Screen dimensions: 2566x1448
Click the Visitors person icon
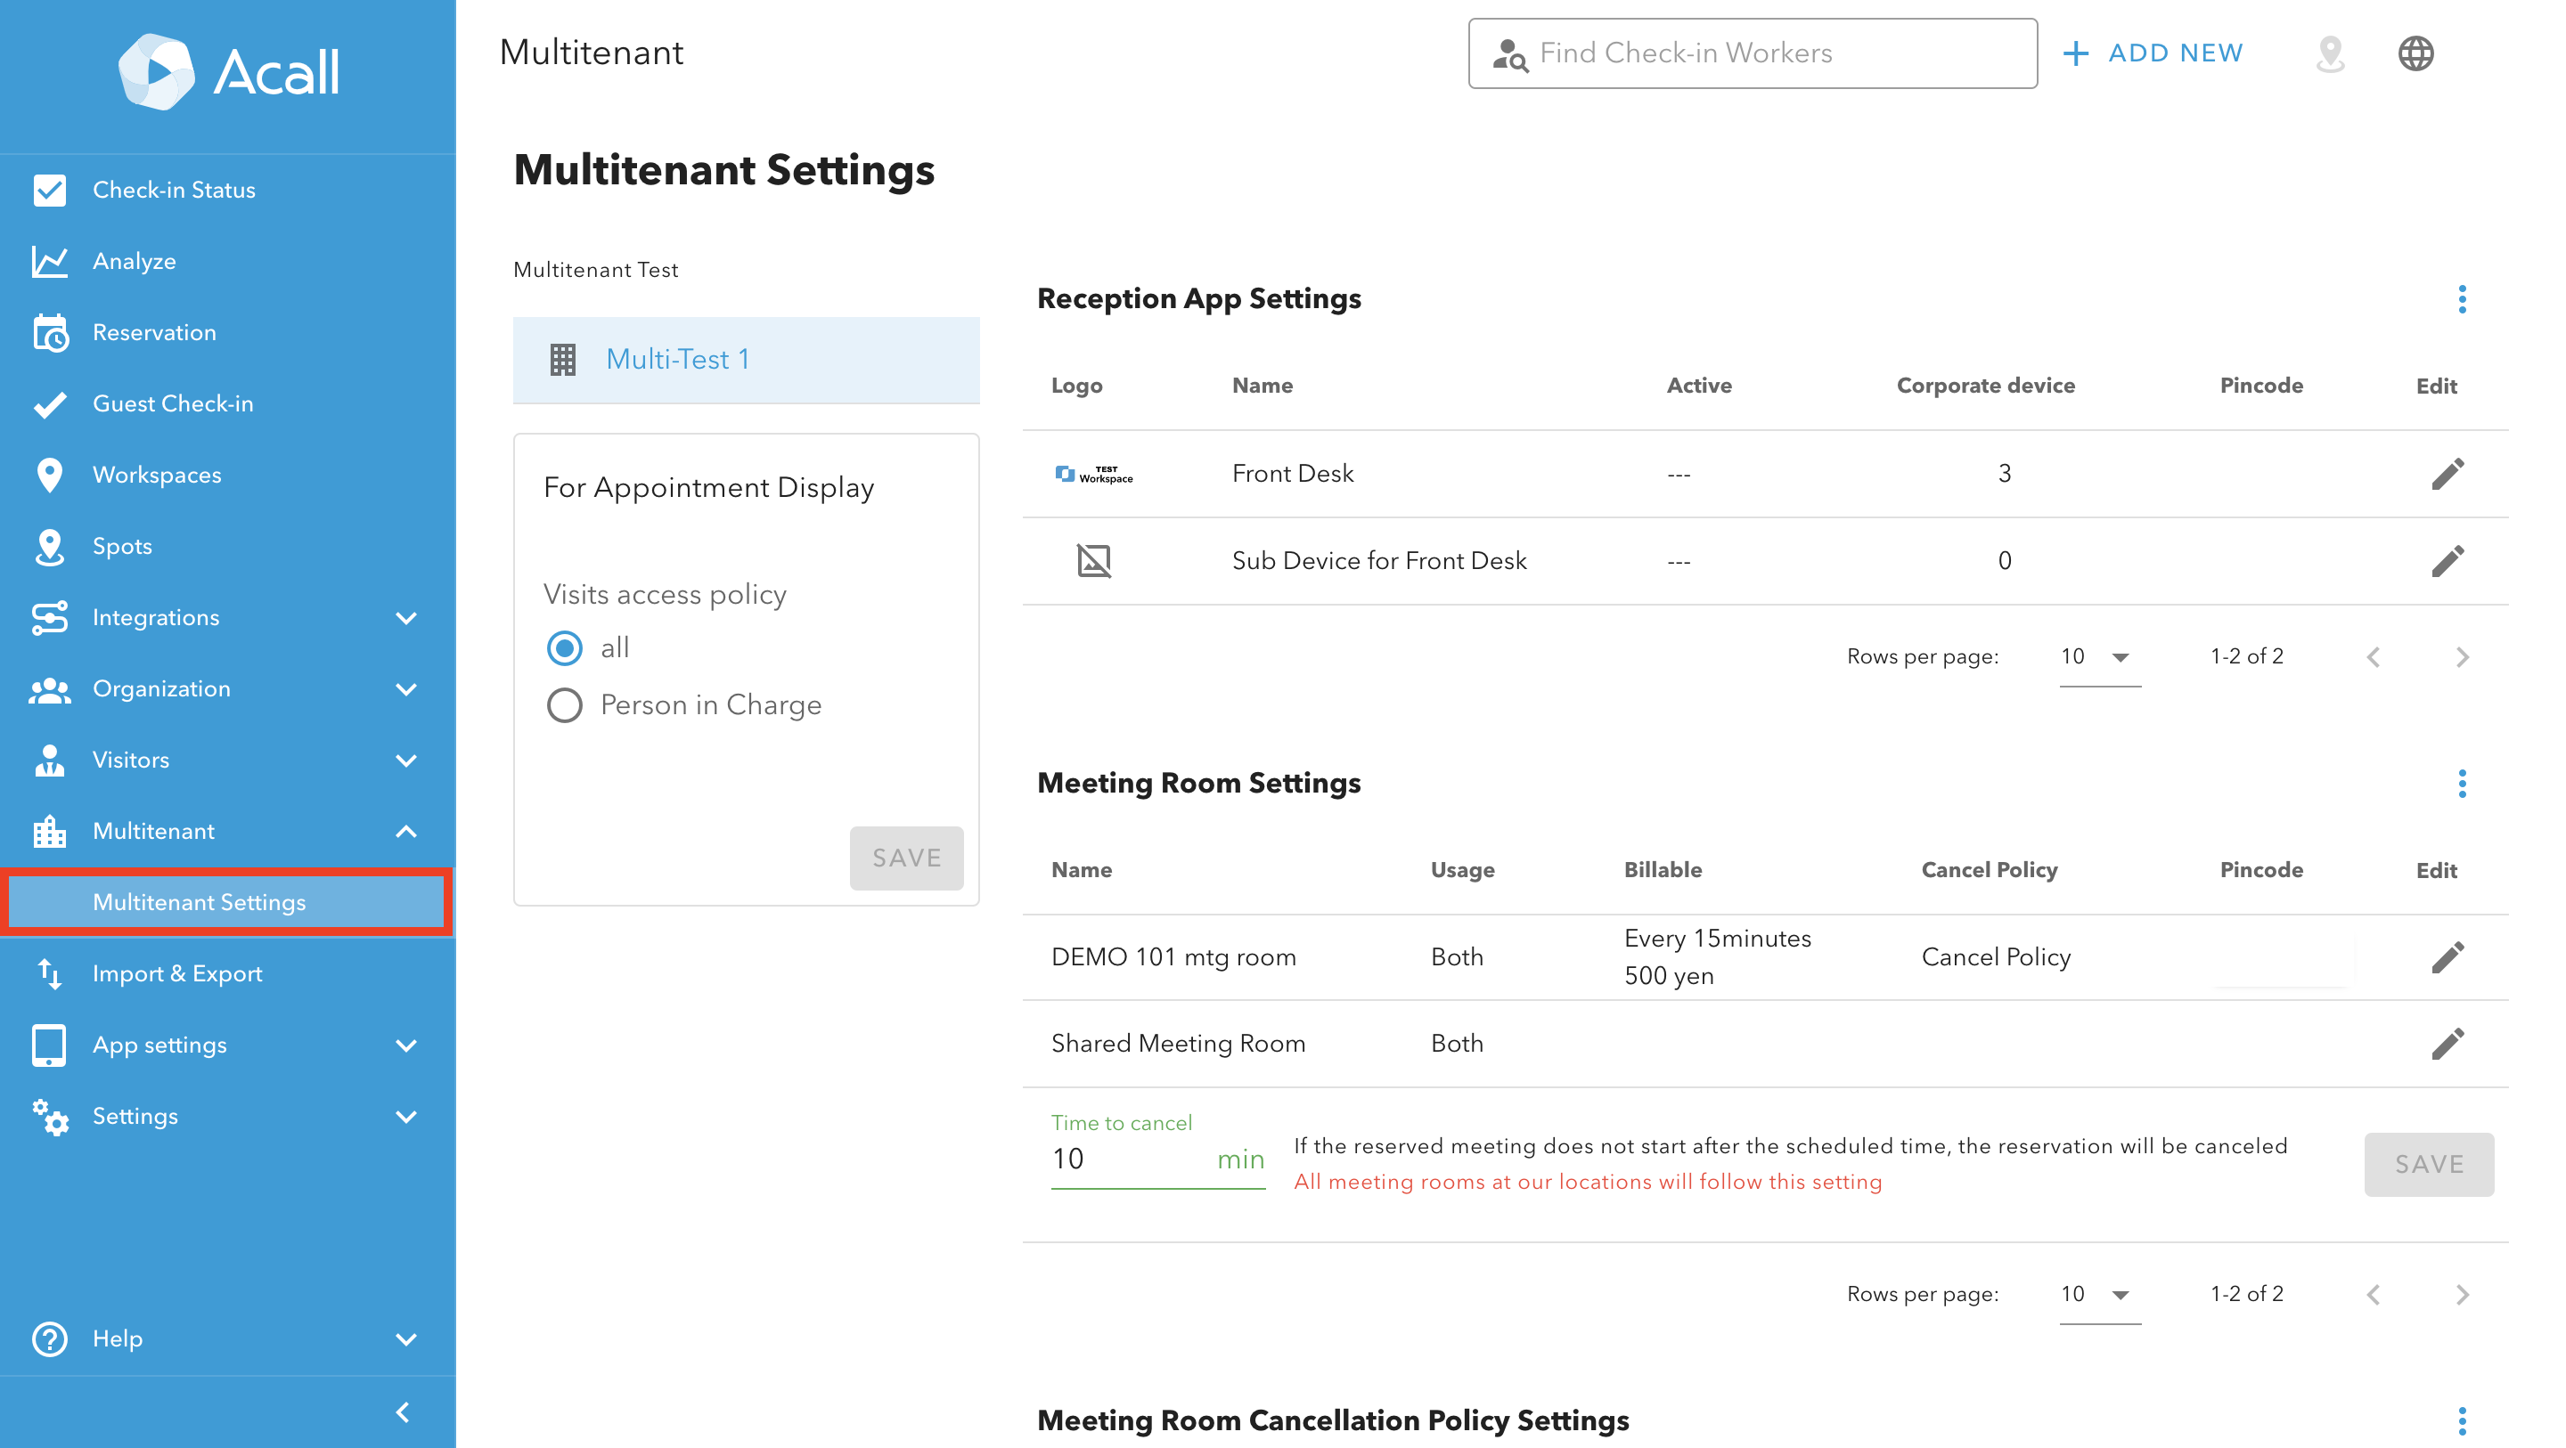point(49,760)
